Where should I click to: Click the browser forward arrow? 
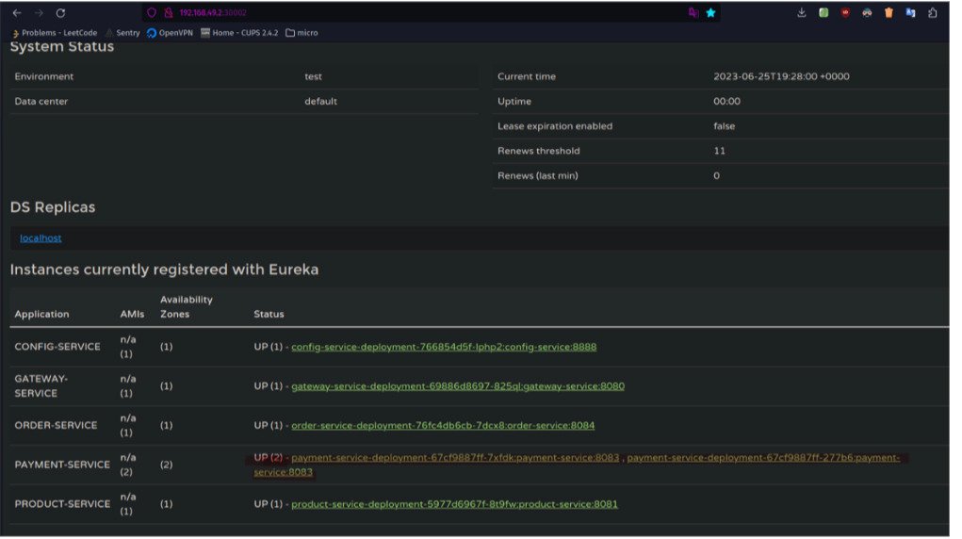39,13
